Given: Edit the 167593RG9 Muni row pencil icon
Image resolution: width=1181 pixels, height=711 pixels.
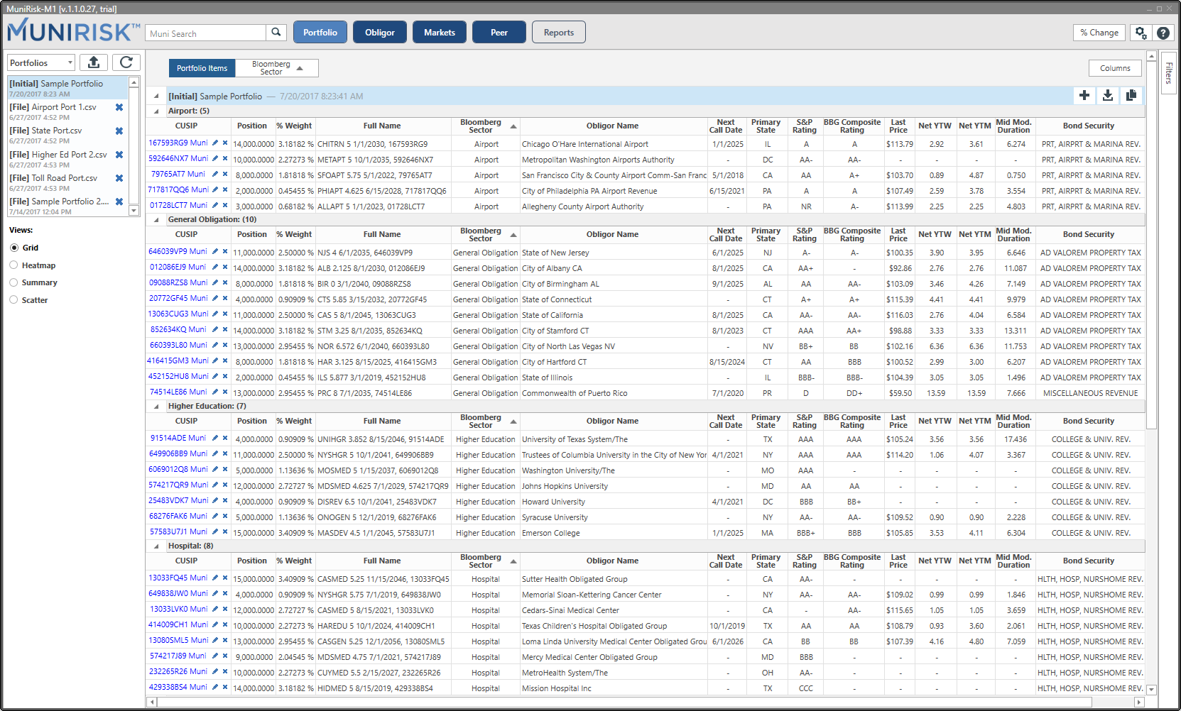Looking at the screenshot, I should tap(215, 143).
